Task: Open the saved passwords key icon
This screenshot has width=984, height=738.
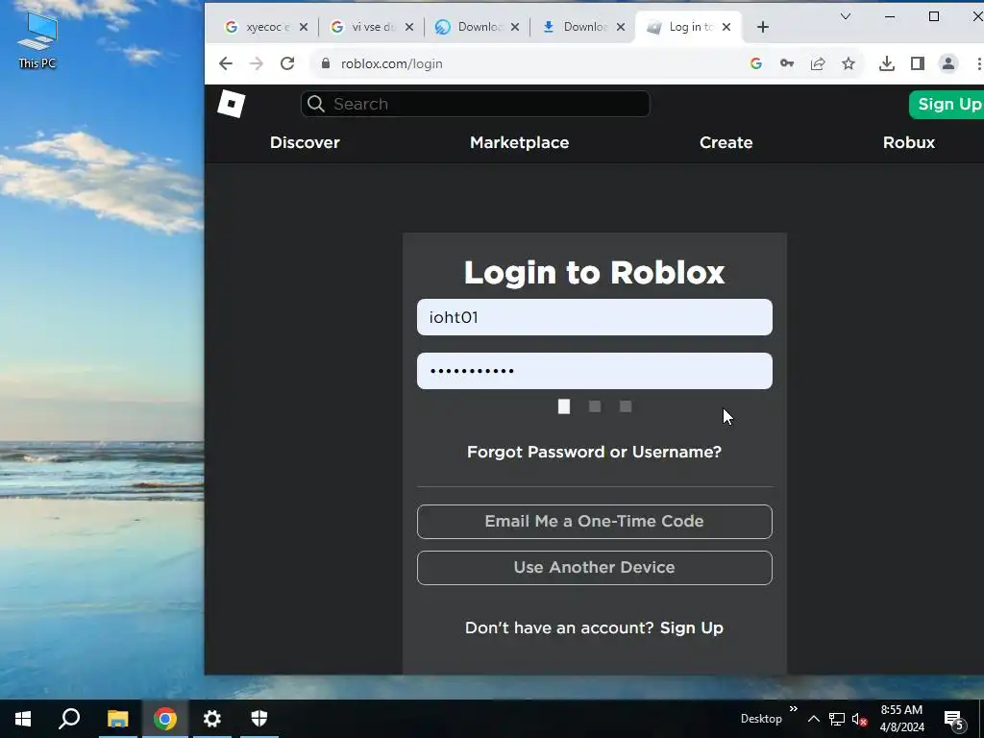Action: tap(787, 63)
